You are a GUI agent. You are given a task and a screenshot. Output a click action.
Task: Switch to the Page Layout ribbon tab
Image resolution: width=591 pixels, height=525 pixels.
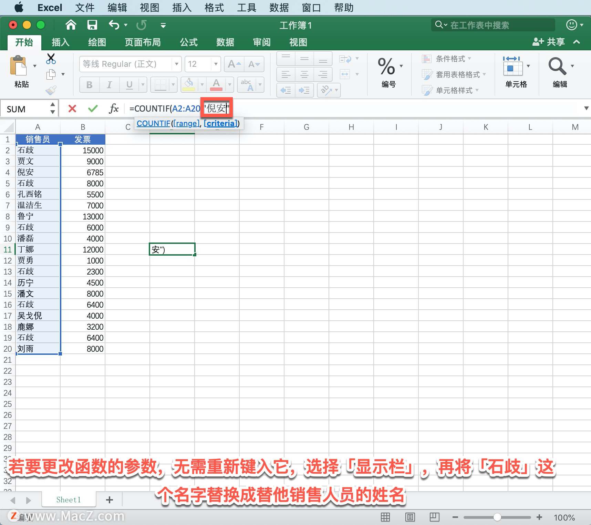(143, 42)
